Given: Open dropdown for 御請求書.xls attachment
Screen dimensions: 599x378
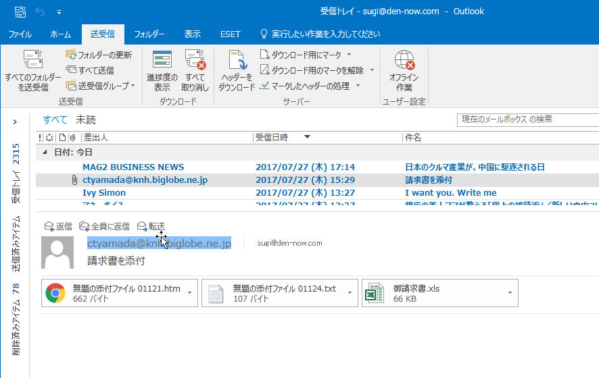Looking at the screenshot, I should coord(510,293).
